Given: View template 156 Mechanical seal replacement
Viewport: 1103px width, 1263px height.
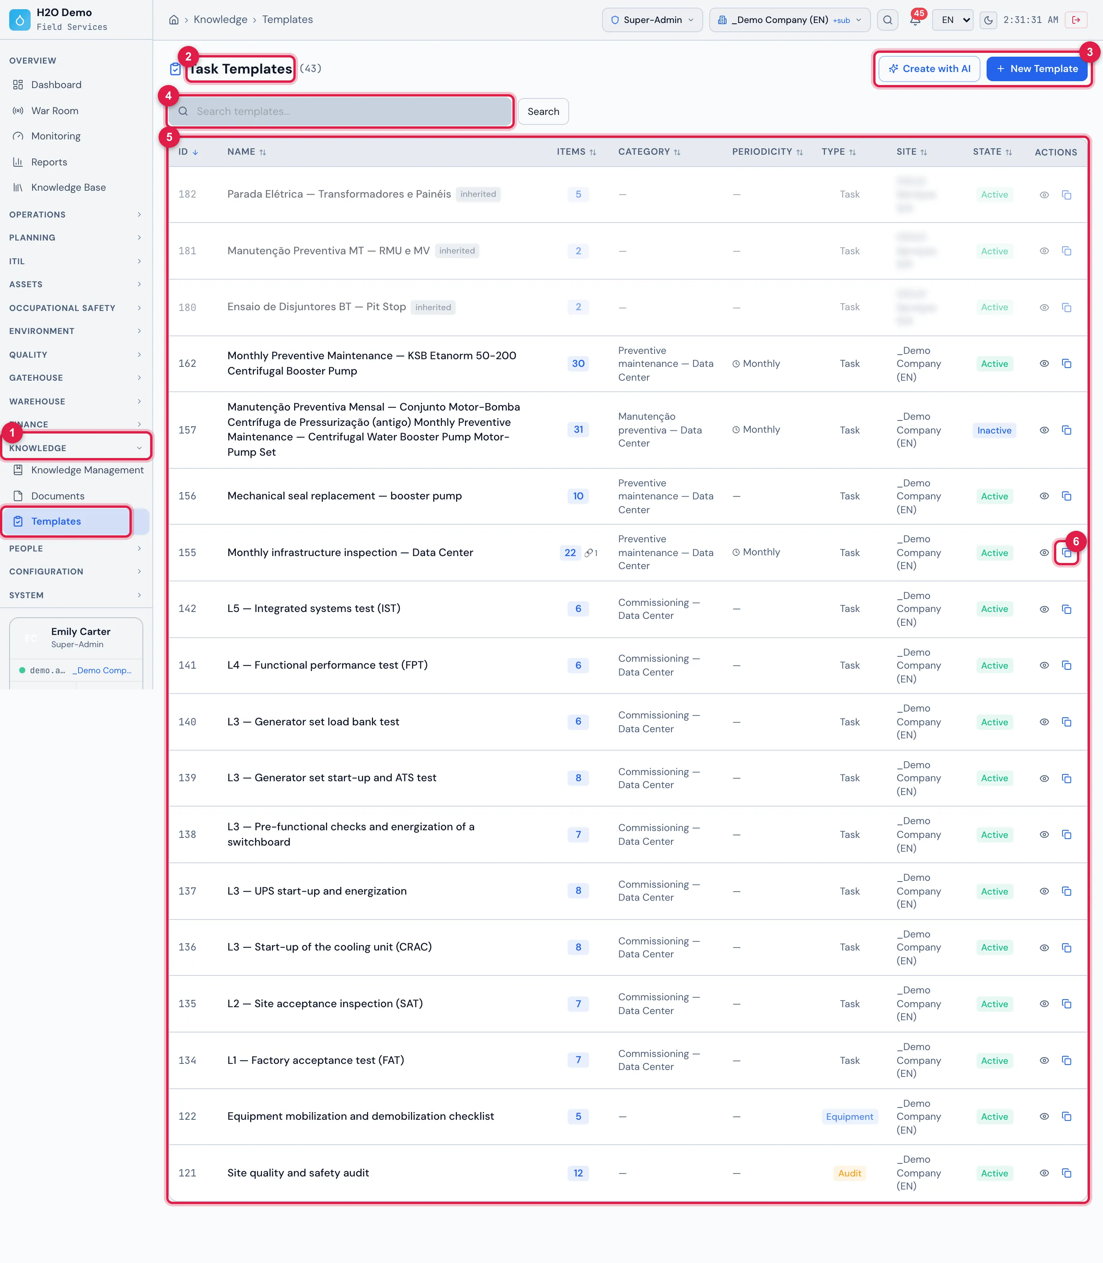Looking at the screenshot, I should (x=1044, y=496).
